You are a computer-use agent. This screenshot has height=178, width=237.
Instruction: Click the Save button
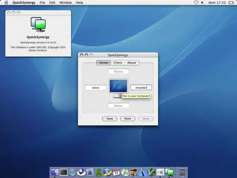click(110, 119)
